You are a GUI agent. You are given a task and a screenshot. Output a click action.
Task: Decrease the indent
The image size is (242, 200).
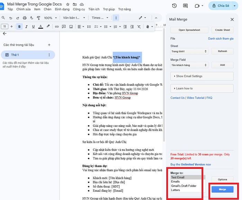coord(125,27)
